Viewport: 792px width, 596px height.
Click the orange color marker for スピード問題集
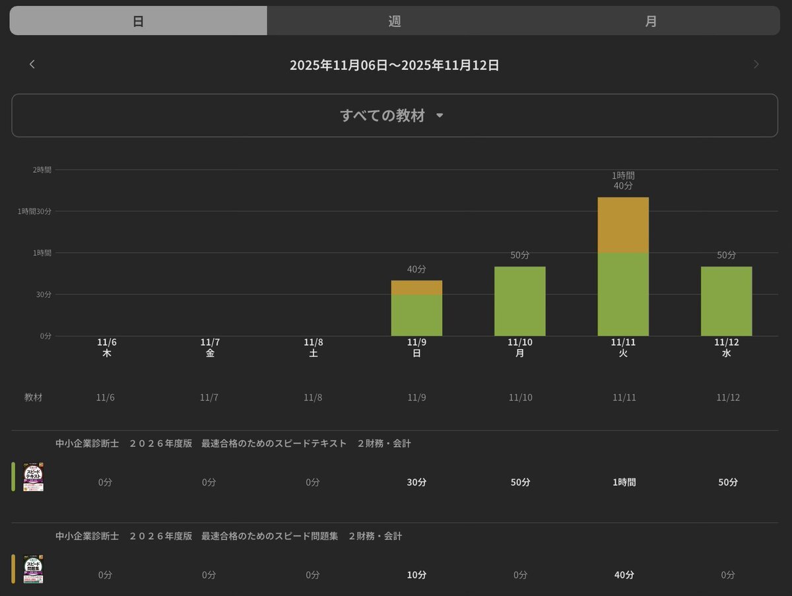tap(13, 569)
